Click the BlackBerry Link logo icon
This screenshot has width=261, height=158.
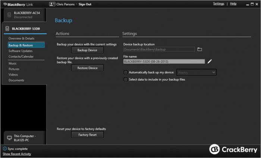point(5,4)
